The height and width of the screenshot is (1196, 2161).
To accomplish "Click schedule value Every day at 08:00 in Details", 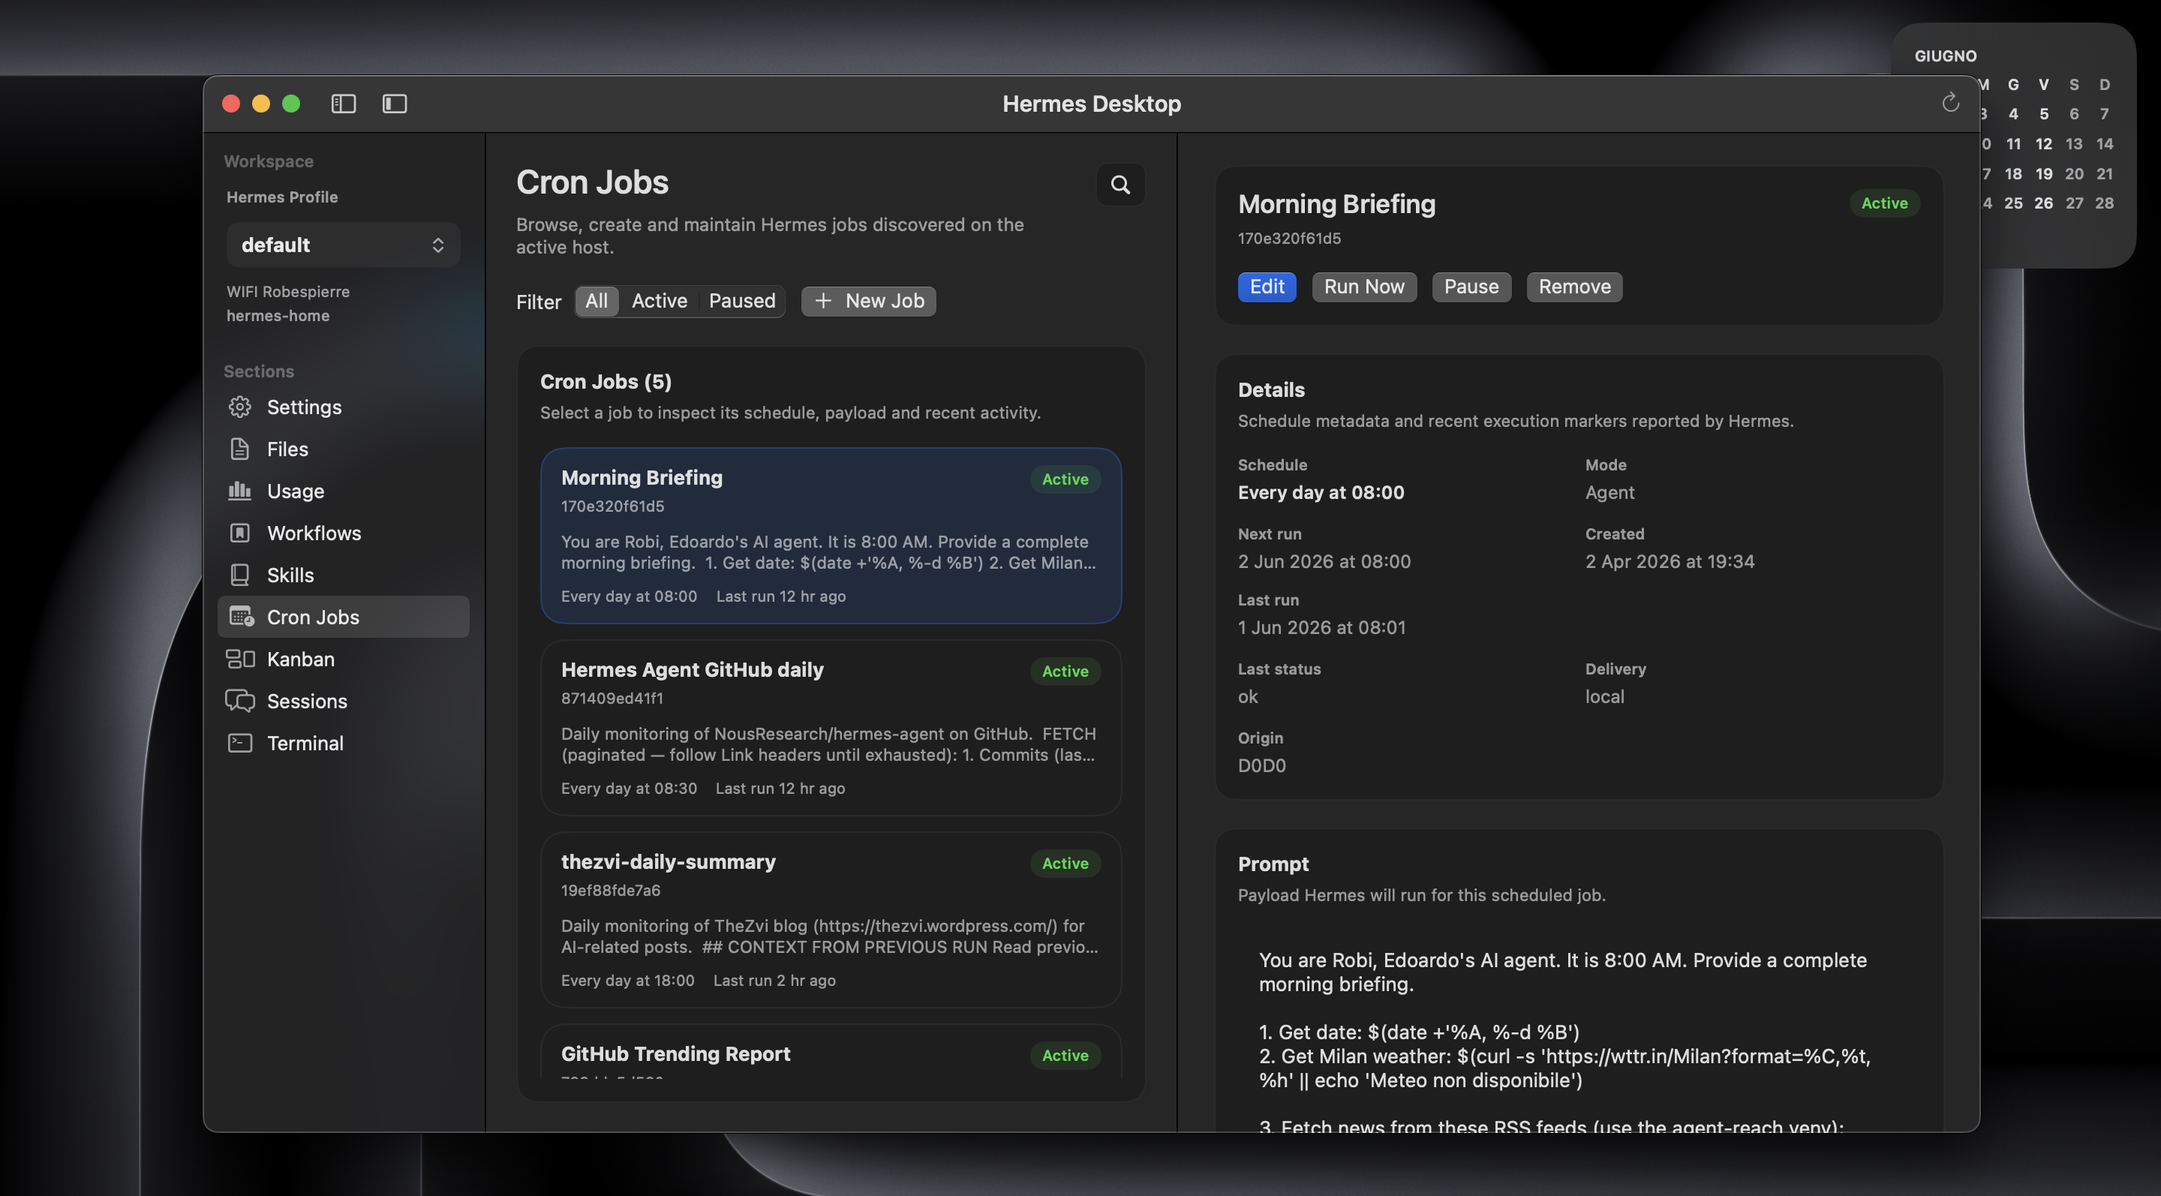I will [1321, 492].
